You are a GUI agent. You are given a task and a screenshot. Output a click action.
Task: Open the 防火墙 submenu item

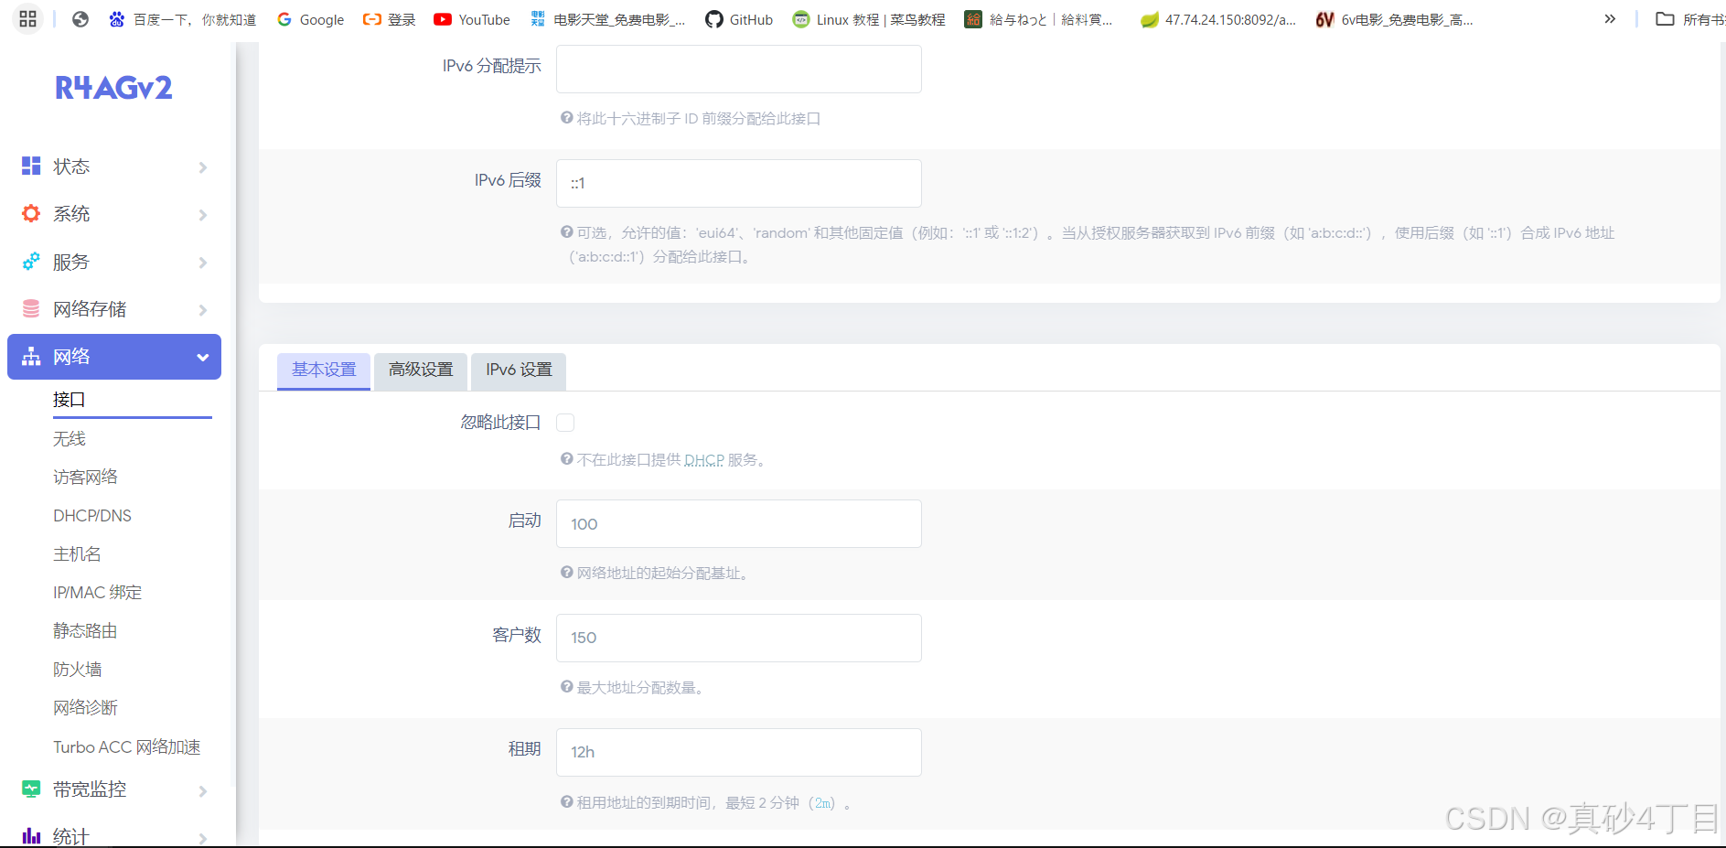77,670
